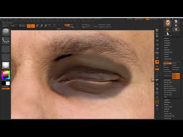This screenshot has height=137, width=183.
Task: Select the Zoom canvas icon
Action: point(157,40)
